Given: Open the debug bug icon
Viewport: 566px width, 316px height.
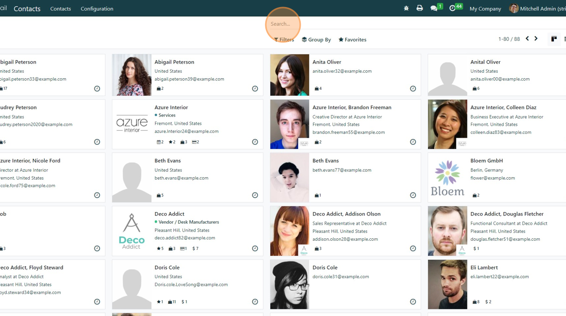Looking at the screenshot, I should [406, 8].
